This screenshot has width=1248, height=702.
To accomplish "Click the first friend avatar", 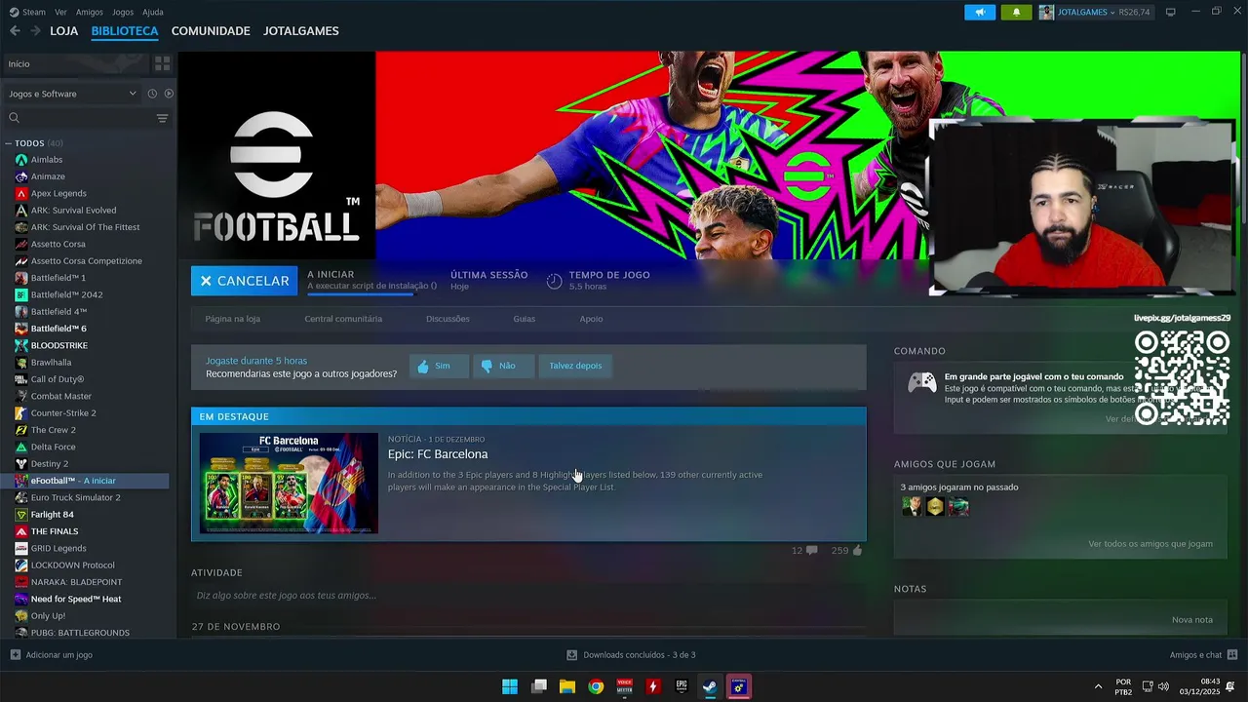I will pos(912,507).
